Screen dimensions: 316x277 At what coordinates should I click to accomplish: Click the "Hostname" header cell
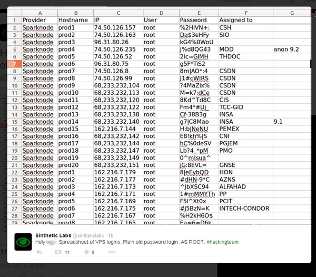point(76,20)
